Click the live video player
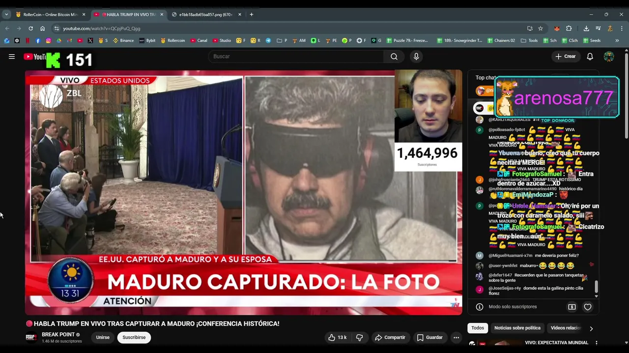Image resolution: width=629 pixels, height=353 pixels. tap(244, 192)
